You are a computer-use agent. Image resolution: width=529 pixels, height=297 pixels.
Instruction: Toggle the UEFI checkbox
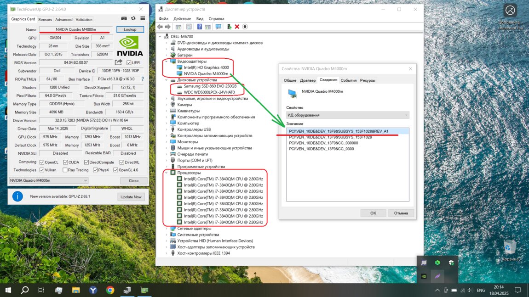[x=129, y=63]
